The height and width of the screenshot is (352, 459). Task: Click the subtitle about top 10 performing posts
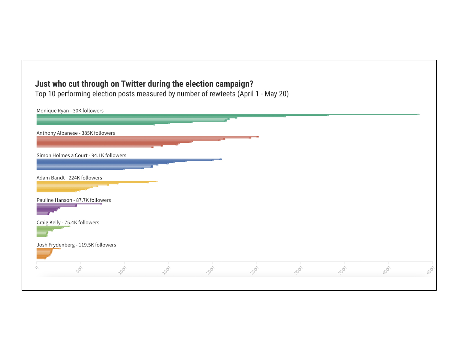(x=162, y=94)
